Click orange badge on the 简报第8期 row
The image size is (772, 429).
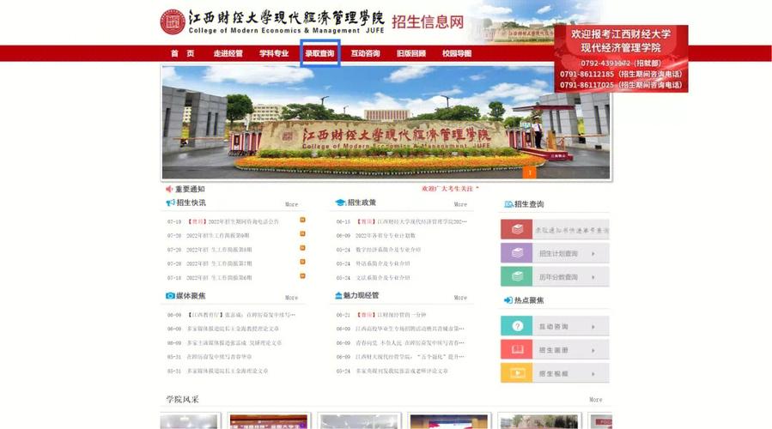point(303,248)
